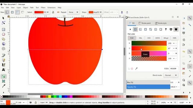Select the Pencil freehand tool
This screenshot has width=193, height=108.
[3, 60]
